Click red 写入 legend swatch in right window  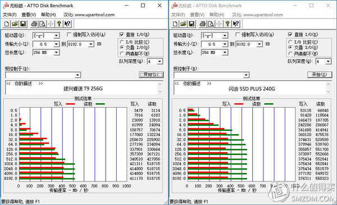click(239, 104)
